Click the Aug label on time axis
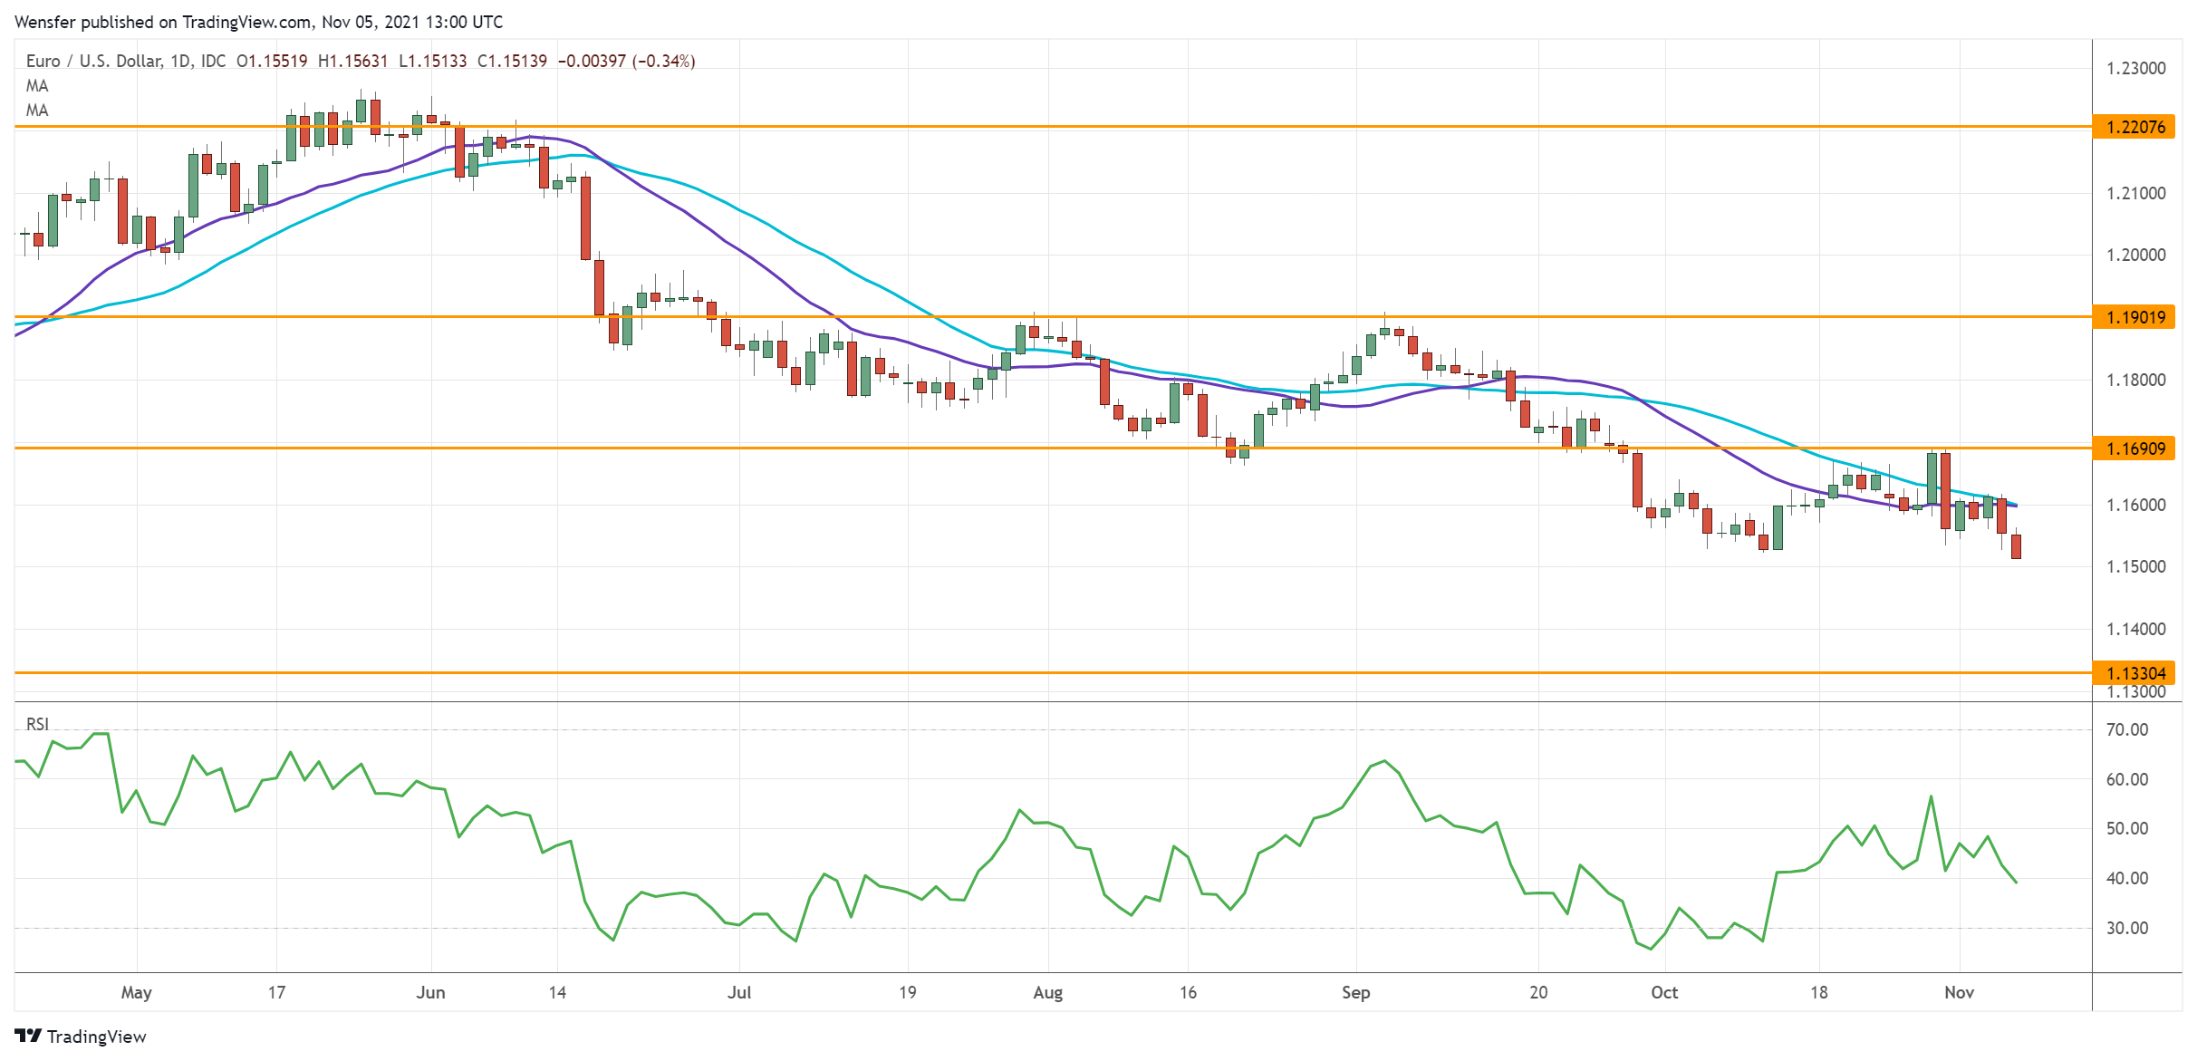Screen dimensions: 2197x1061 (1047, 992)
